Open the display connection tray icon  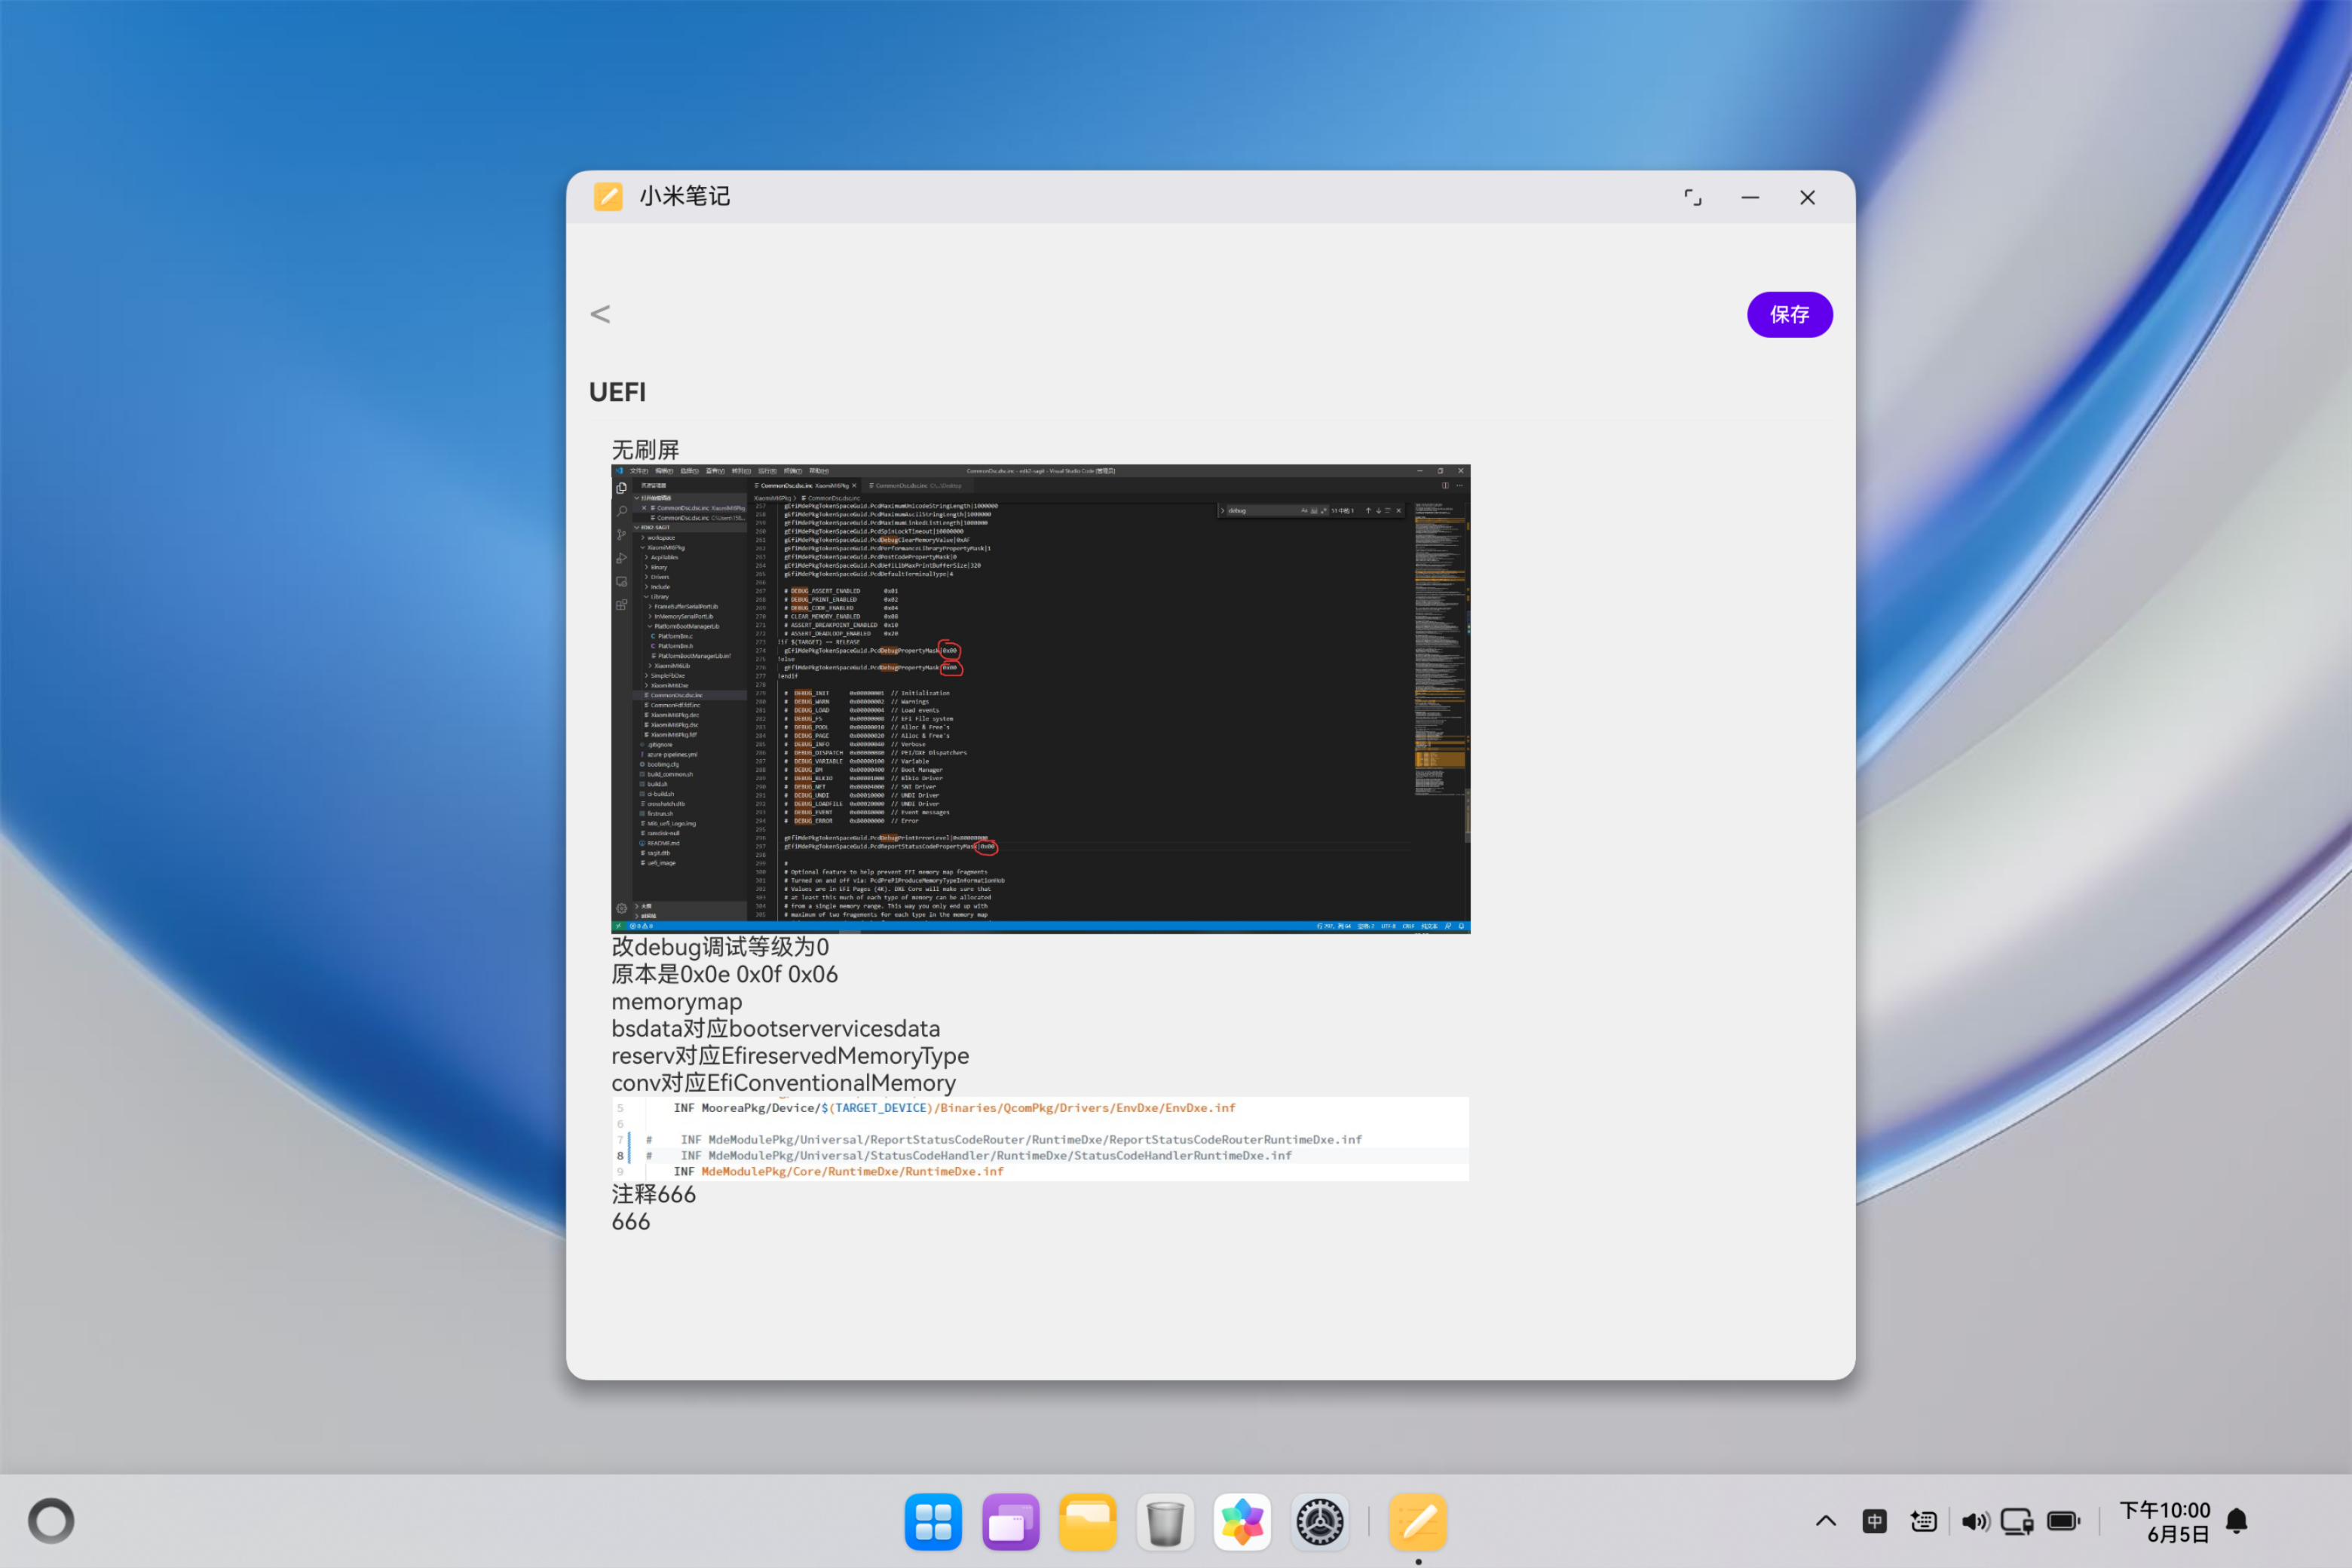coord(2017,1521)
